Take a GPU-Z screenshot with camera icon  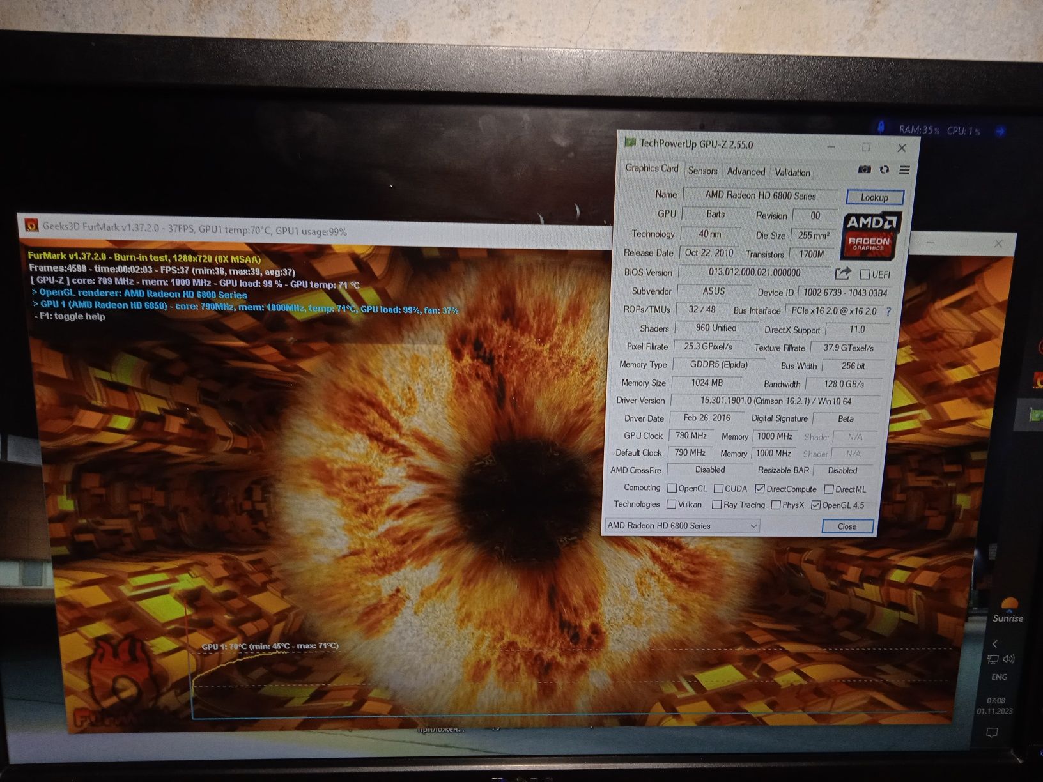864,169
